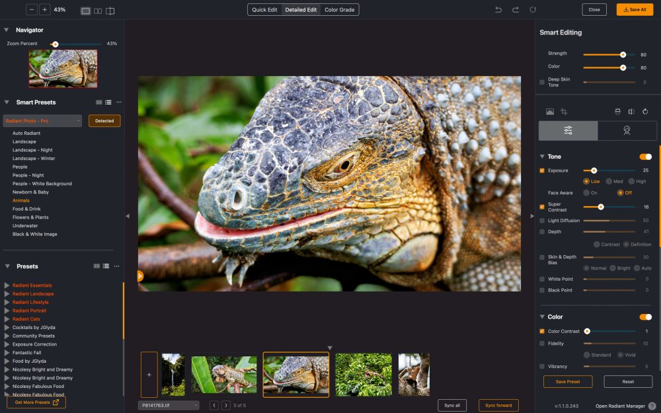
Task: Toggle the Color Contrast checkbox
Action: 542,331
